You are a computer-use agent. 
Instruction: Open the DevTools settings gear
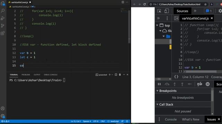click(x=220, y=11)
